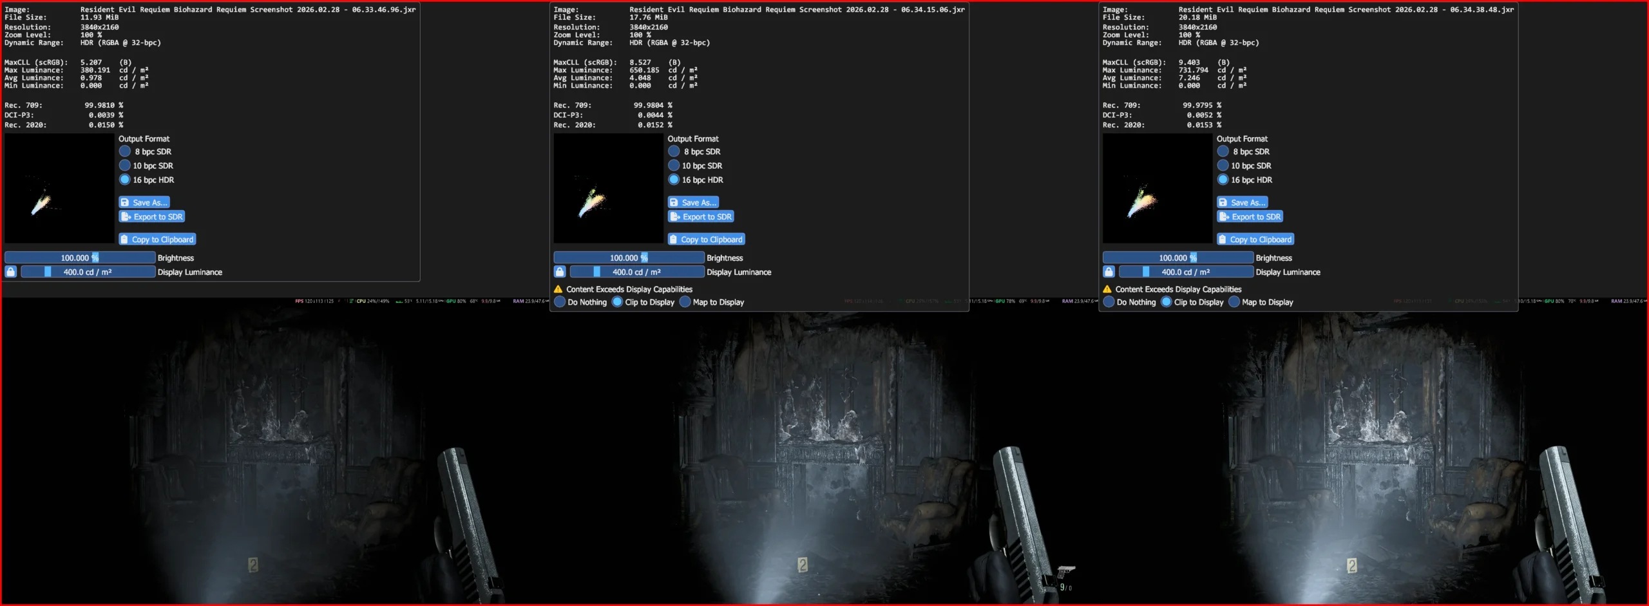1649x606 pixels.
Task: Click the Rec. 709 value 99.9810 %
Action: pos(104,105)
